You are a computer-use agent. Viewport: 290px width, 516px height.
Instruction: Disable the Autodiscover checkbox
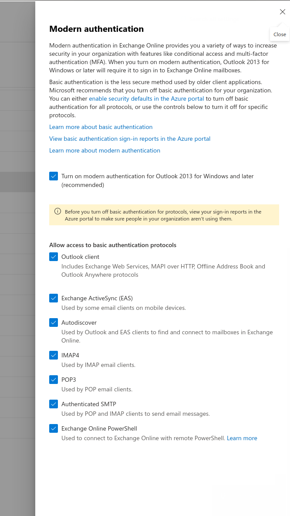coord(54,322)
